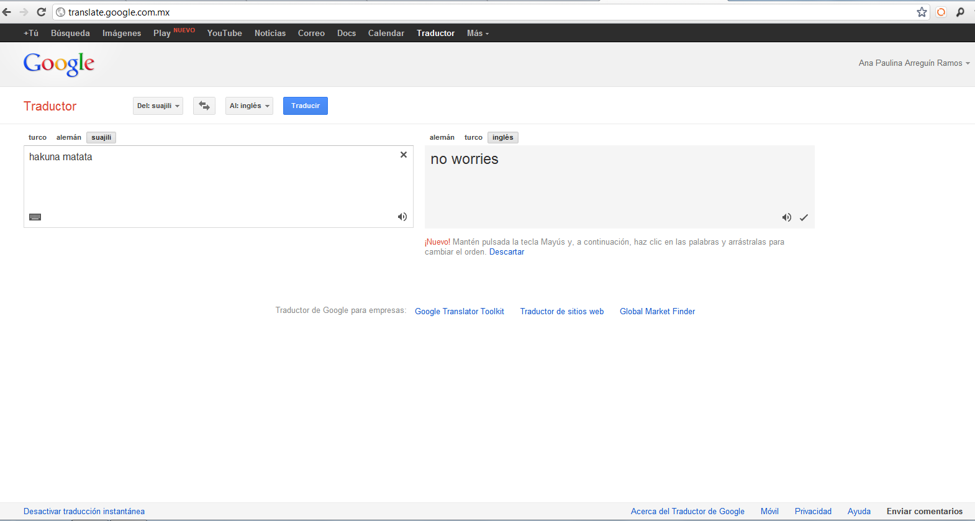This screenshot has width=975, height=521.
Task: Select alemán as source language
Action: (69, 138)
